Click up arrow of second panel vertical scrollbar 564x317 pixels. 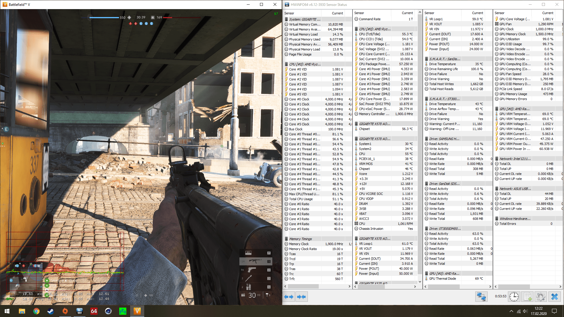point(420,12)
